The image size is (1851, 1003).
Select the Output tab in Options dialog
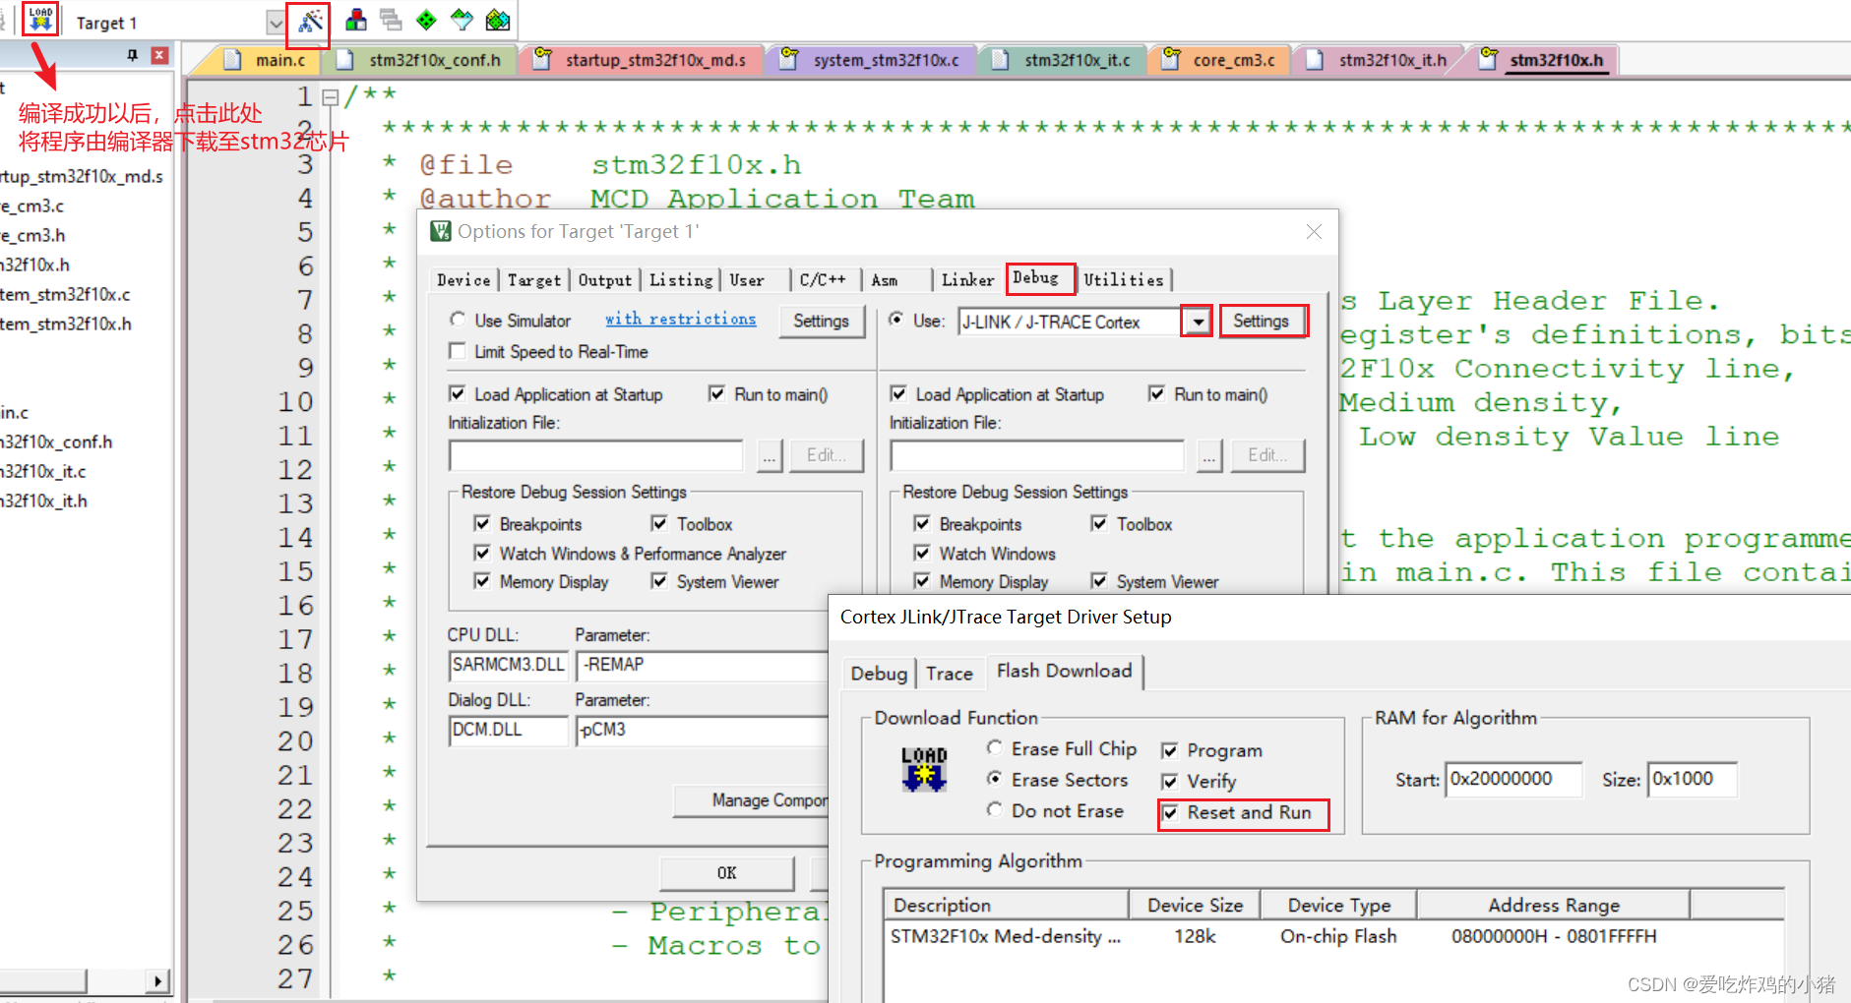pos(604,280)
